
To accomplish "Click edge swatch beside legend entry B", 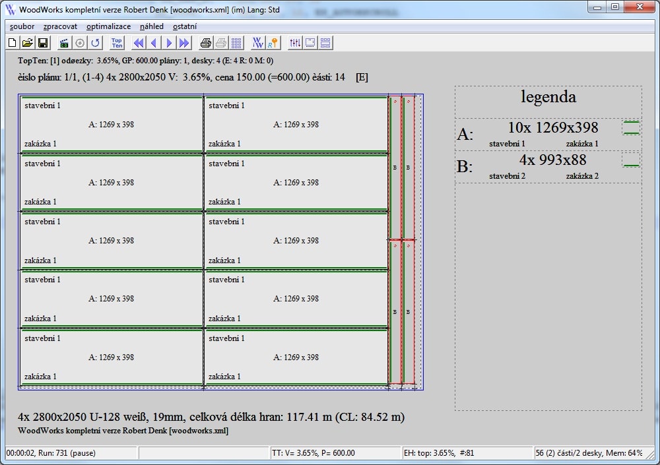I will point(631,160).
